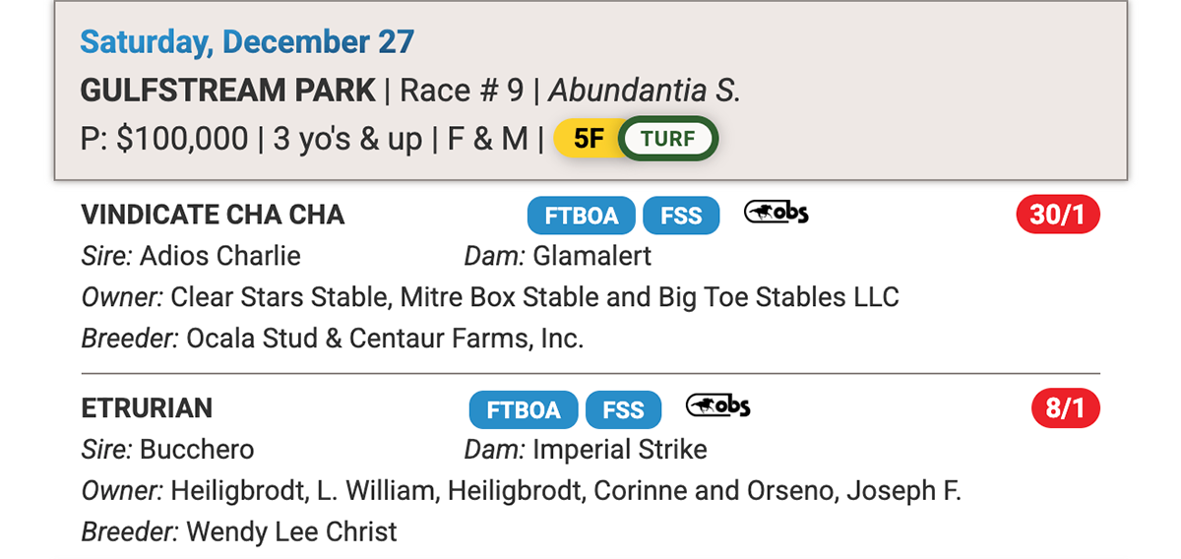Click the yellow 5F distance badge
This screenshot has width=1181, height=559.
(588, 139)
